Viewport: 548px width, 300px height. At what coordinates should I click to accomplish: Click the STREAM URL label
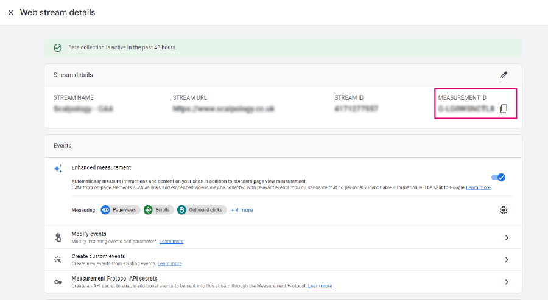point(190,98)
